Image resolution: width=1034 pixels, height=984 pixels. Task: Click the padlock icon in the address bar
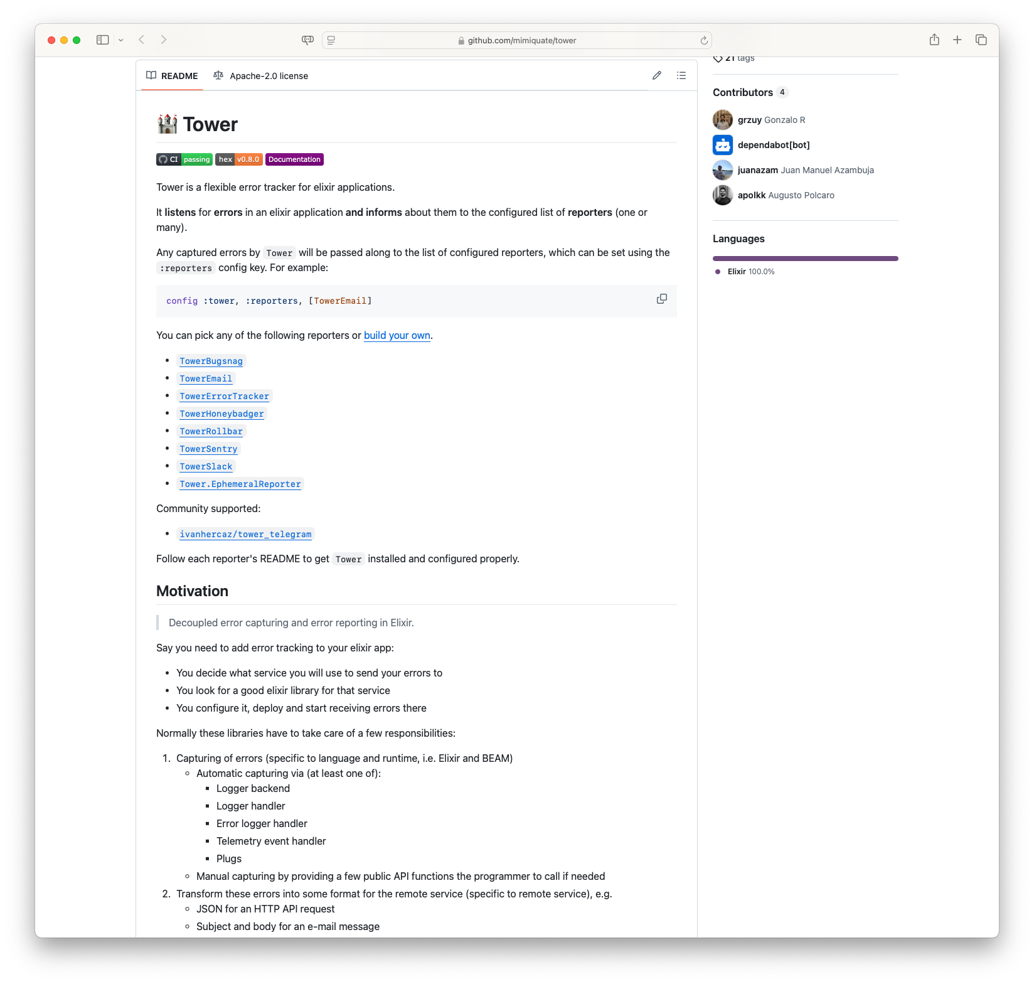[x=461, y=40]
